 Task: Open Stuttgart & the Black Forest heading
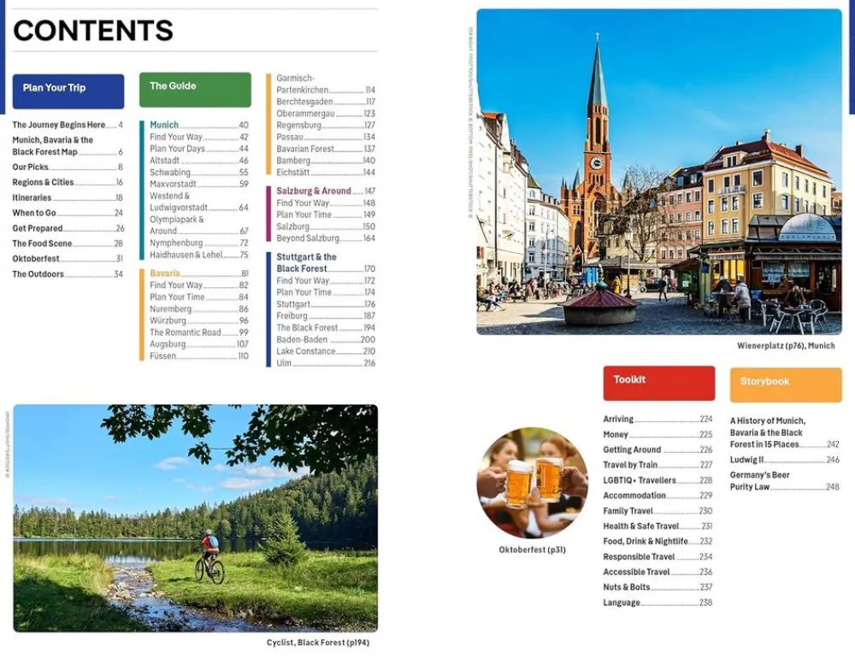tap(306, 262)
